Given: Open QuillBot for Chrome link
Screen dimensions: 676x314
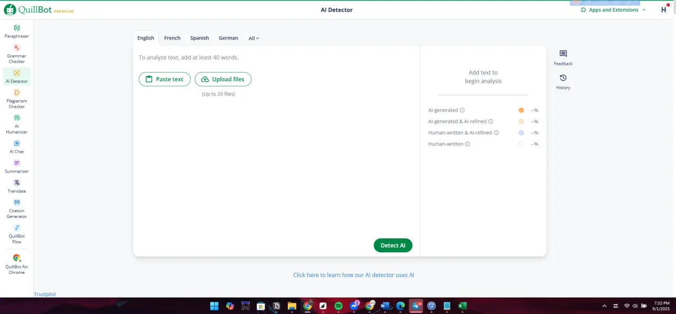Looking at the screenshot, I should point(17,264).
